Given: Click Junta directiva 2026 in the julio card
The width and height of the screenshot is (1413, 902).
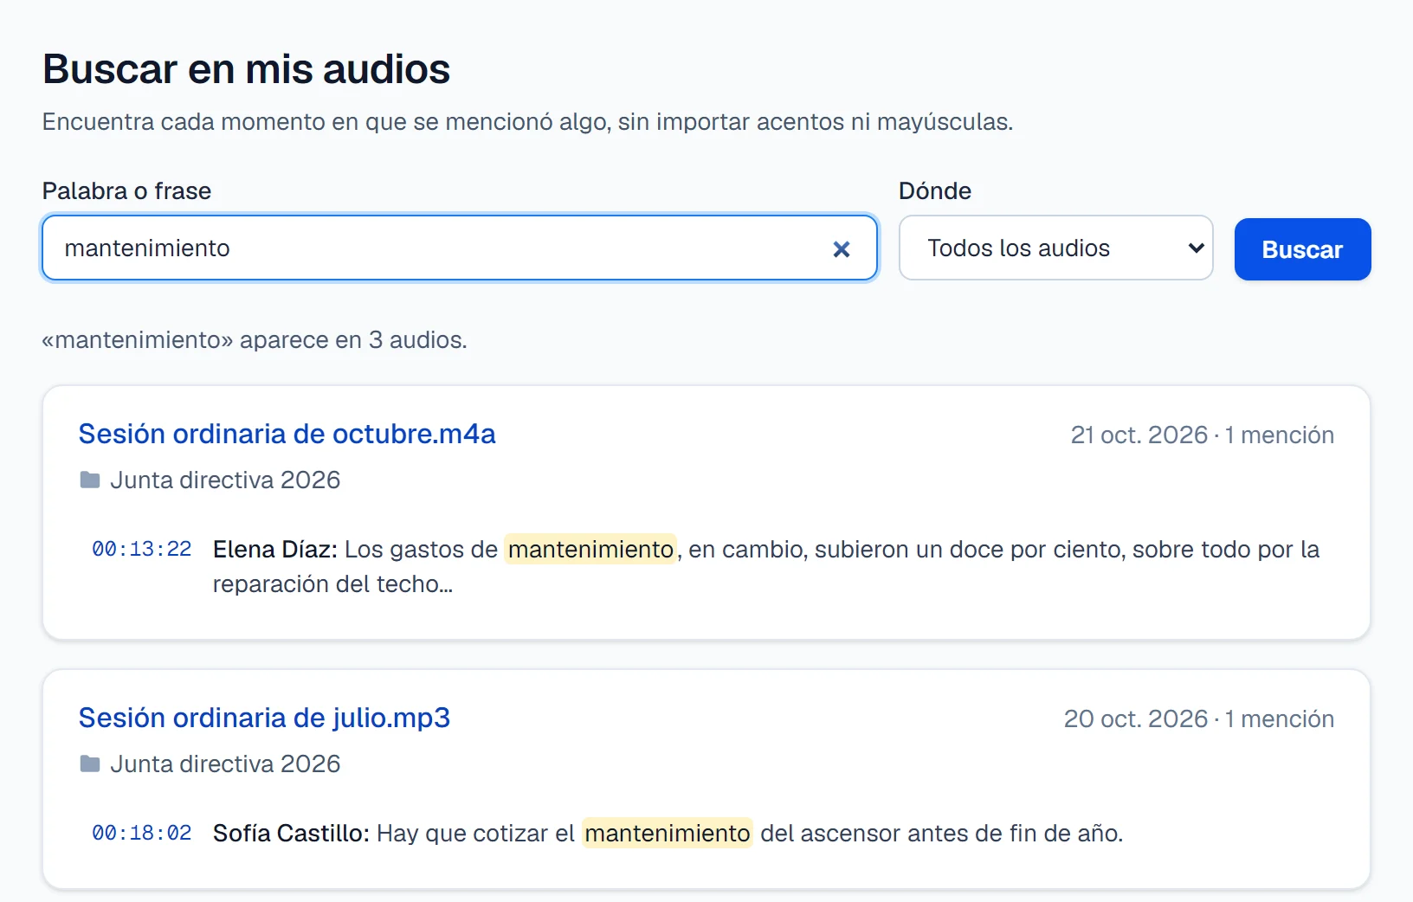Looking at the screenshot, I should 225,763.
